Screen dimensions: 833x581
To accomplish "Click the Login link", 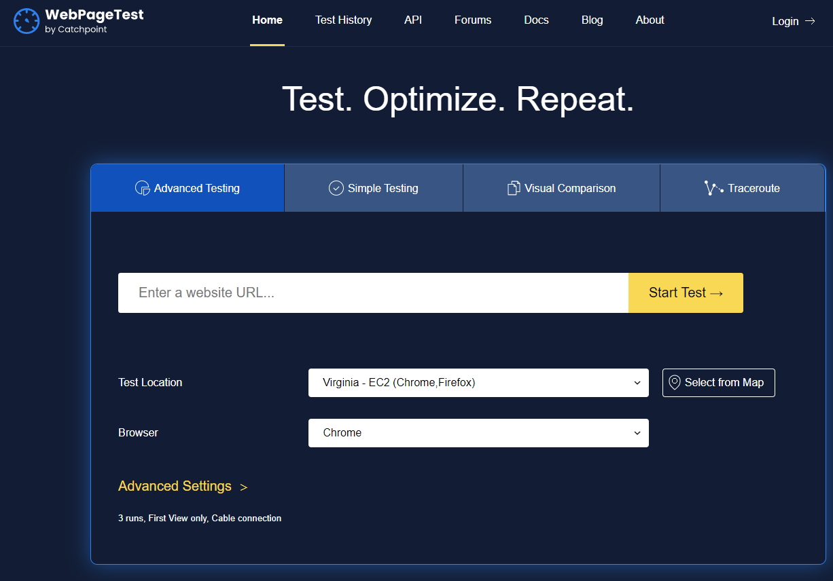I will coord(785,21).
